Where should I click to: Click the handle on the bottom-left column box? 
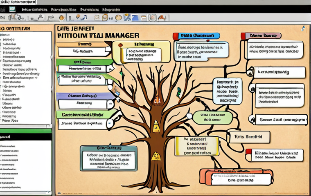point(110,124)
